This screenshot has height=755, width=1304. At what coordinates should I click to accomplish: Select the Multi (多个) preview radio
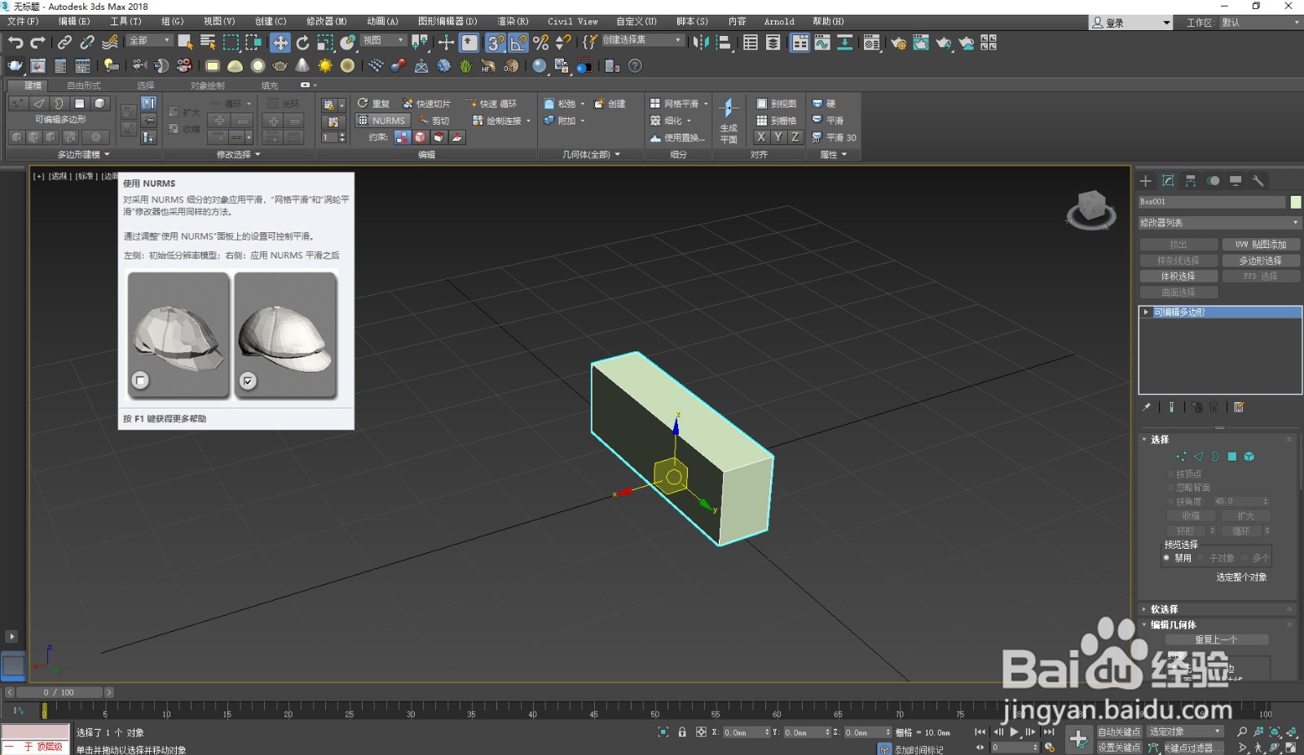click(x=1245, y=559)
